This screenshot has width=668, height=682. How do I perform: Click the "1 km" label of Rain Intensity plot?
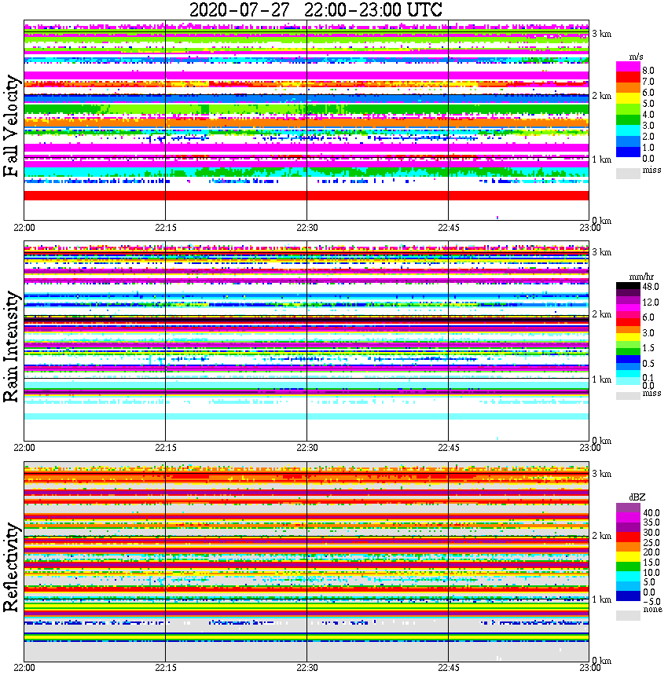coord(601,379)
